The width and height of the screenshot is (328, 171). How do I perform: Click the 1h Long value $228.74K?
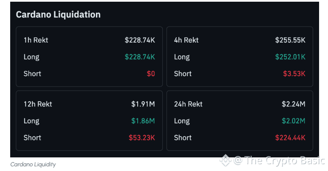point(140,57)
